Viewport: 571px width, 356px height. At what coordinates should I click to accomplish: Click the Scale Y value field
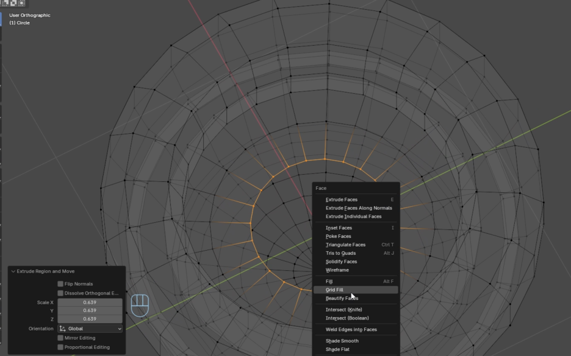[x=90, y=310]
